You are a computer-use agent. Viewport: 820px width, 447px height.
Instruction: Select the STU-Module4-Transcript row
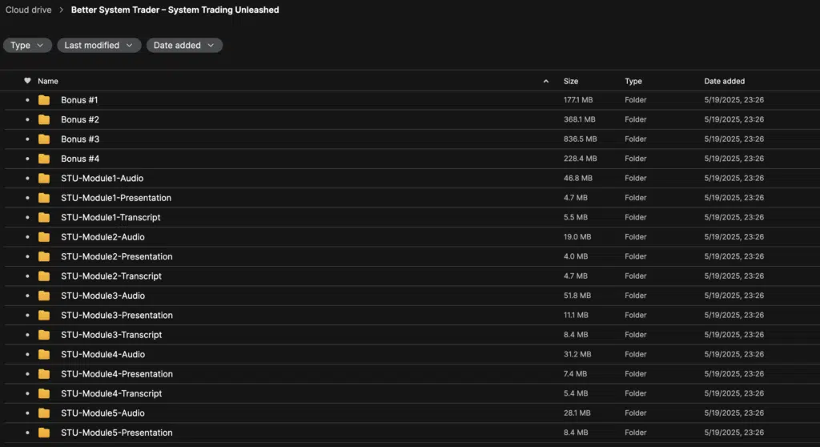pos(410,393)
